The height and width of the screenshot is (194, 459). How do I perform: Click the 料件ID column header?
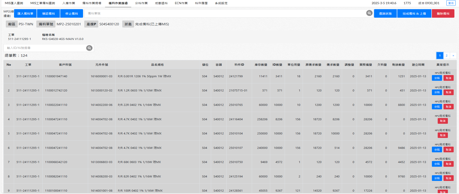pos(239,65)
